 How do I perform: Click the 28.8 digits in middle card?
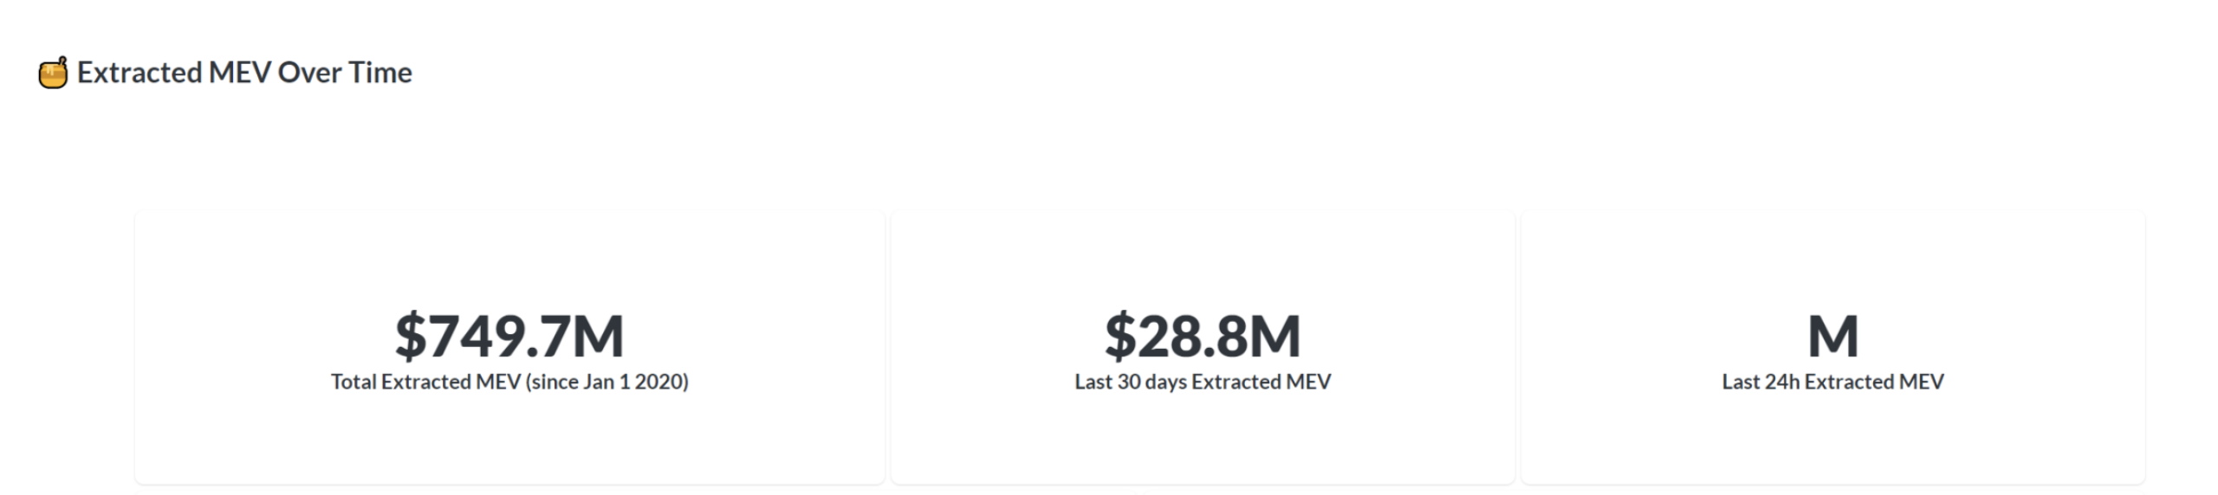[1193, 336]
